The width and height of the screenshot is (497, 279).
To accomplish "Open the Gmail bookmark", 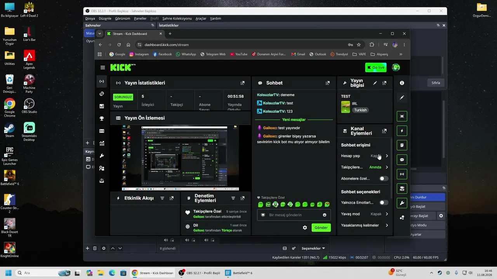I will (x=298, y=54).
